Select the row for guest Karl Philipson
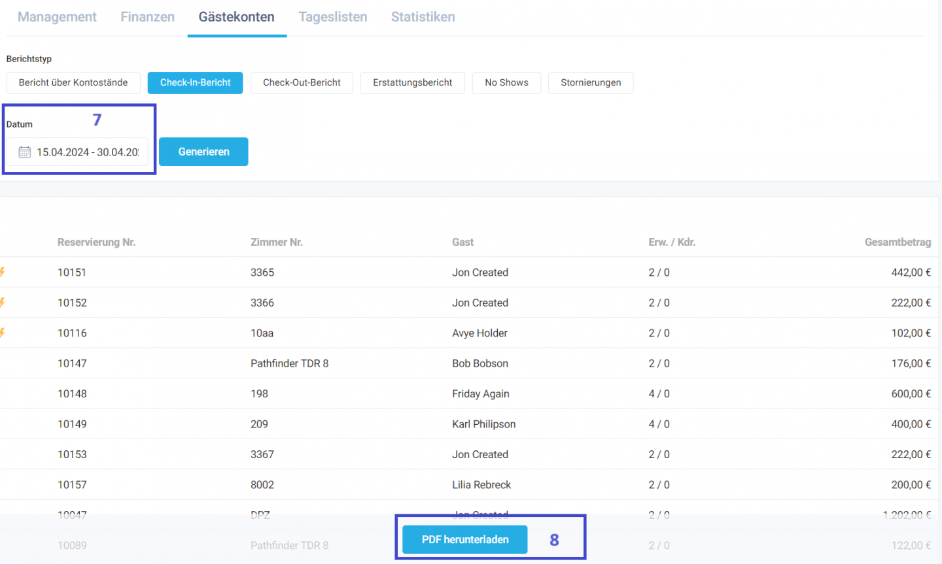The height and width of the screenshot is (564, 942). coord(483,424)
